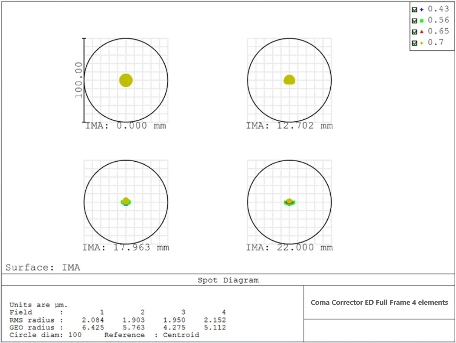Disable the 0.65 wavelength checkbox
The image size is (456, 343).
(414, 32)
